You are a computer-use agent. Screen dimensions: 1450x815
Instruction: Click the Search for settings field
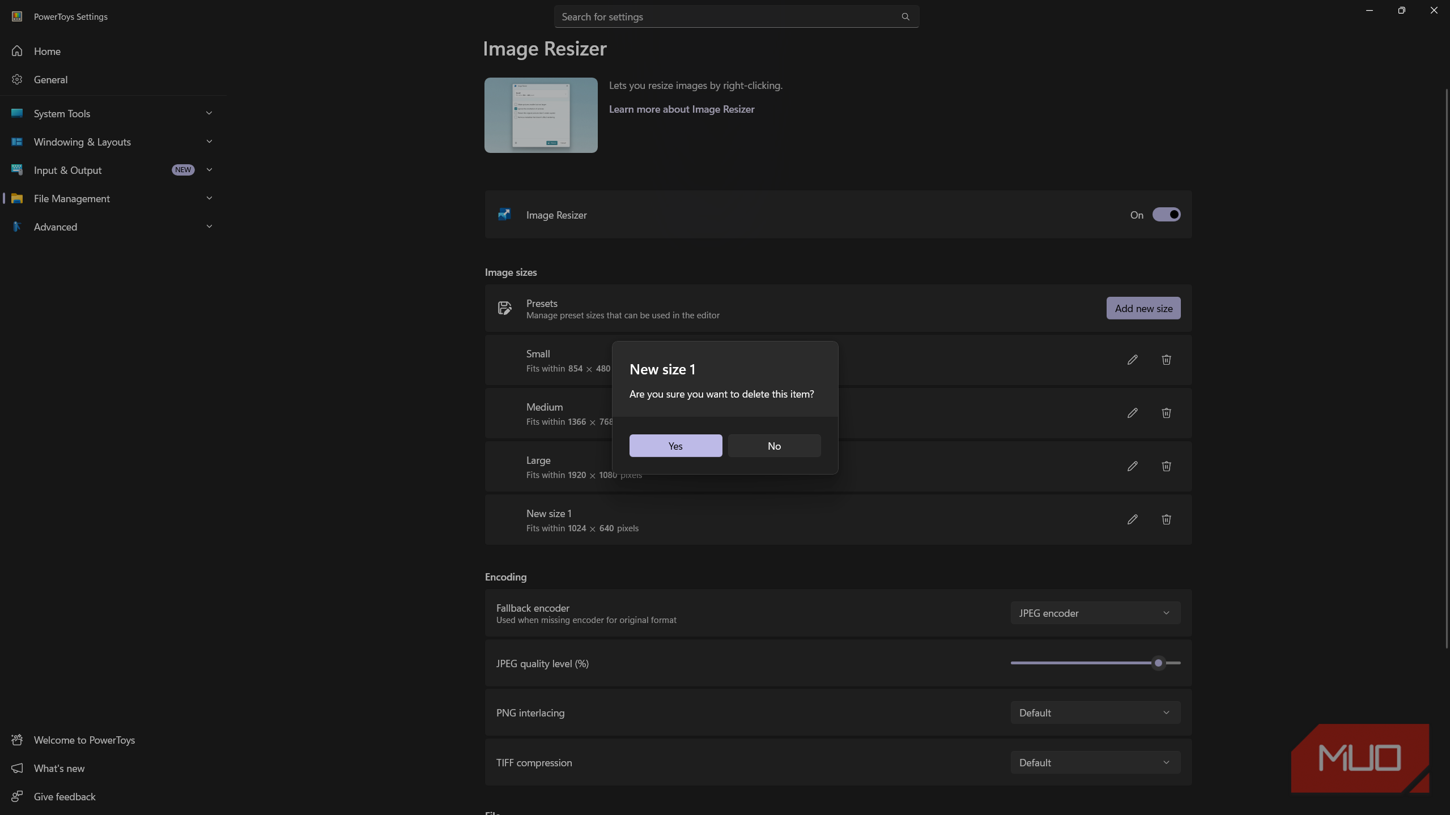click(737, 17)
